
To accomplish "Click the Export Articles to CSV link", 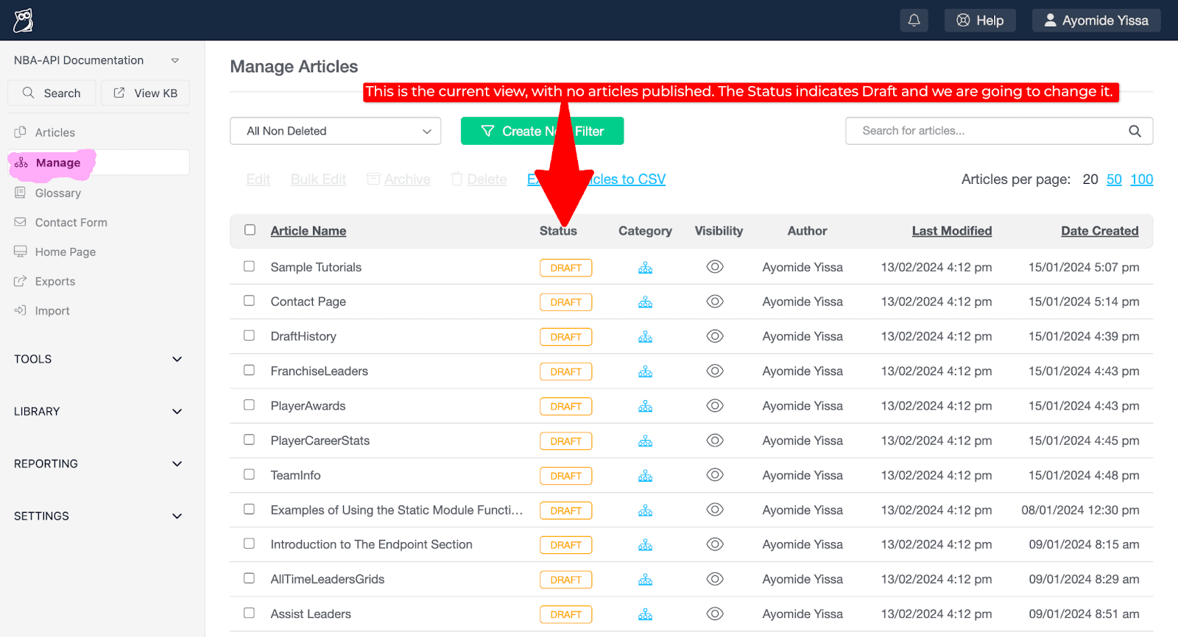I will (x=596, y=179).
